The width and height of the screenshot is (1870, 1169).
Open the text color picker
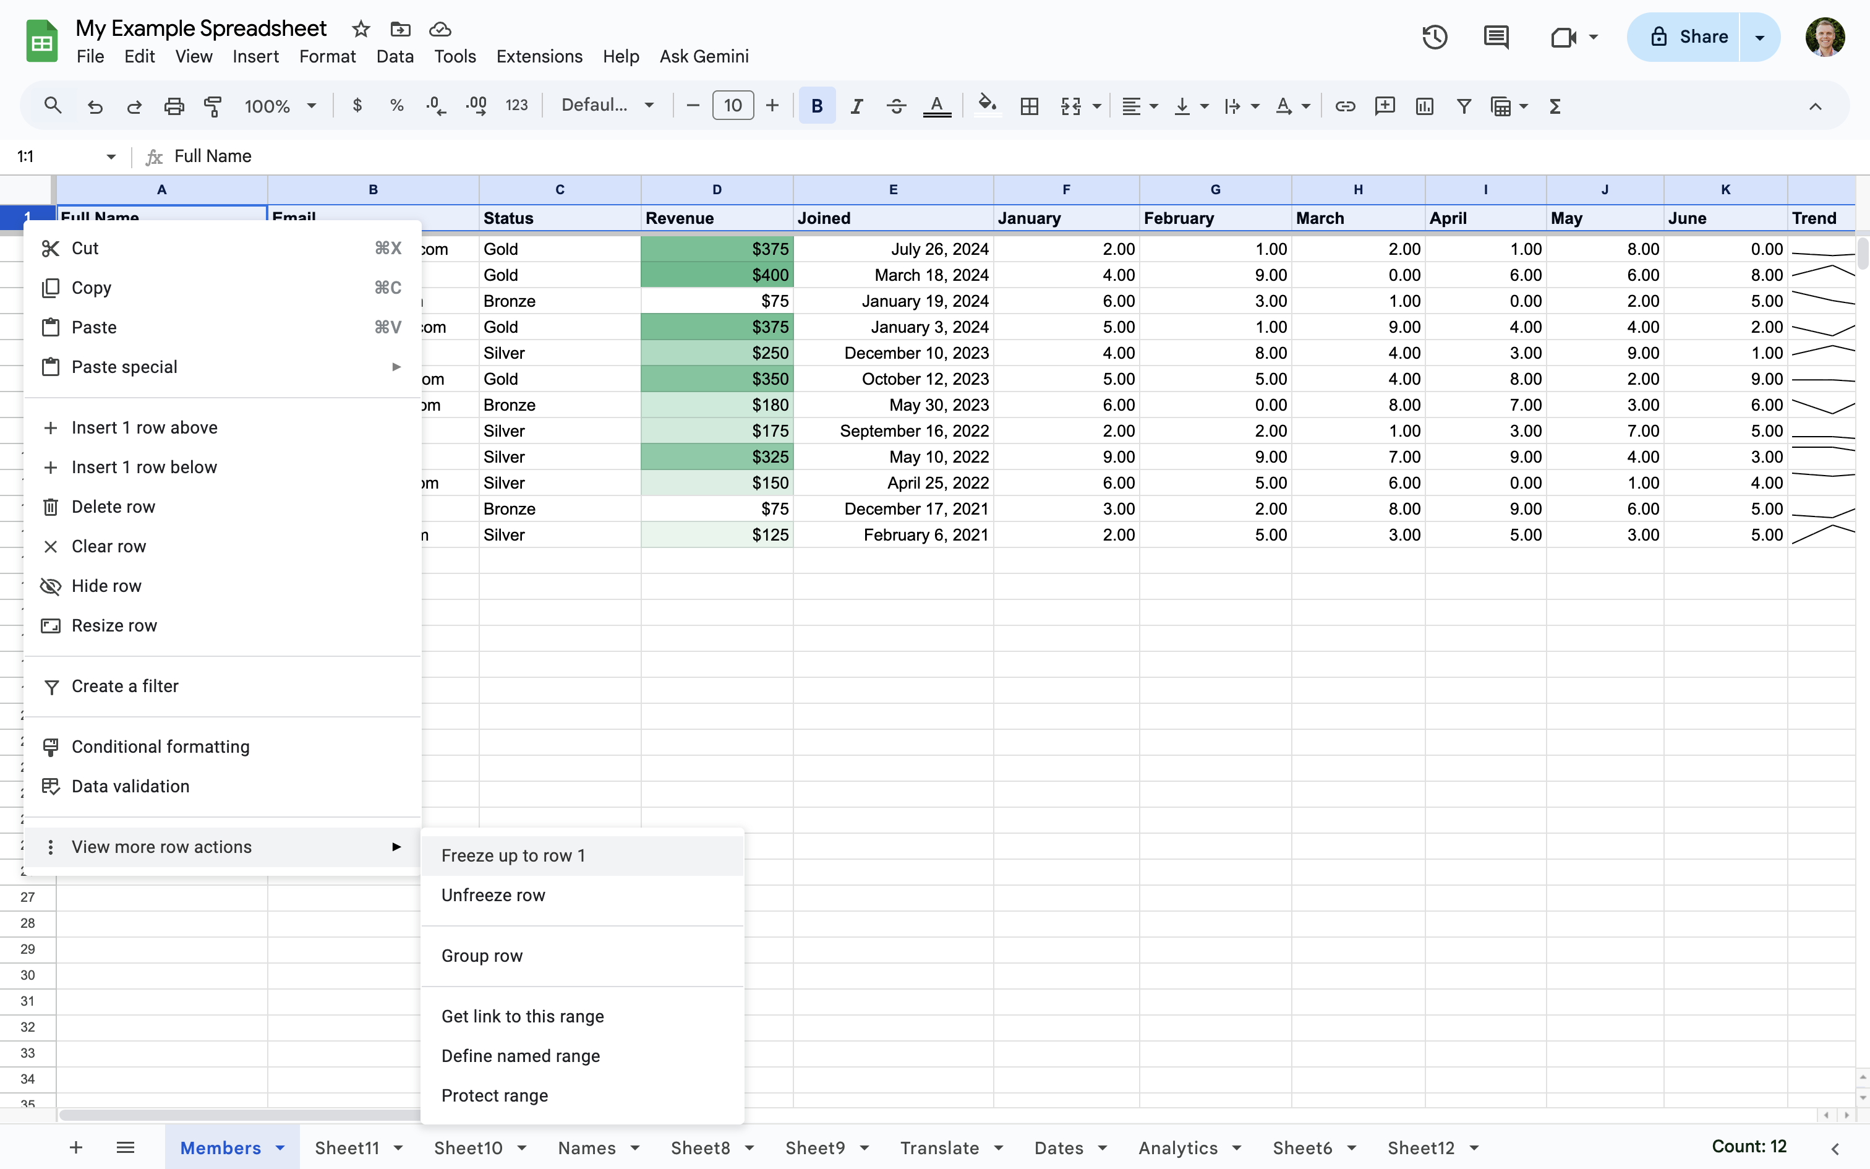(936, 106)
